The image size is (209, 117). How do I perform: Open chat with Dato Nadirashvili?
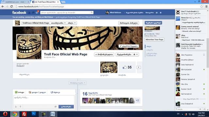tap(190, 65)
